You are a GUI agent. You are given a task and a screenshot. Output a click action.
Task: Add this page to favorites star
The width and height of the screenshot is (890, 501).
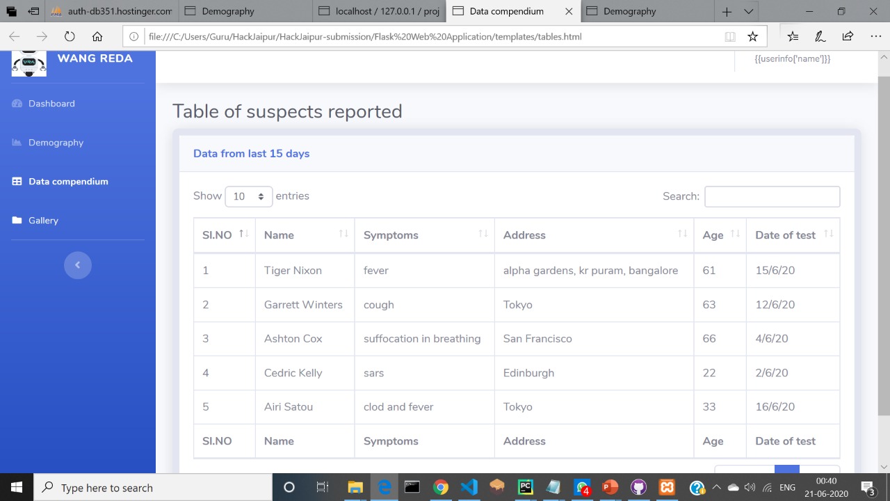752,37
